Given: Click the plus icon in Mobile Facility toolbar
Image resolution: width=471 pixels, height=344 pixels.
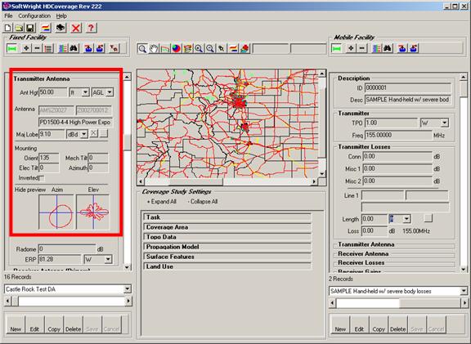Looking at the screenshot, I should (x=351, y=48).
